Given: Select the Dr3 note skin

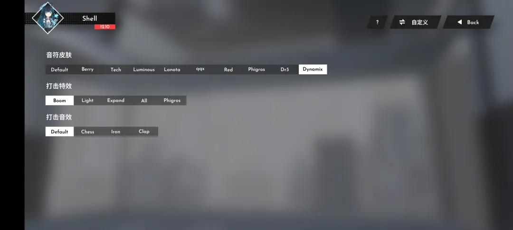Looking at the screenshot, I should click(x=285, y=70).
